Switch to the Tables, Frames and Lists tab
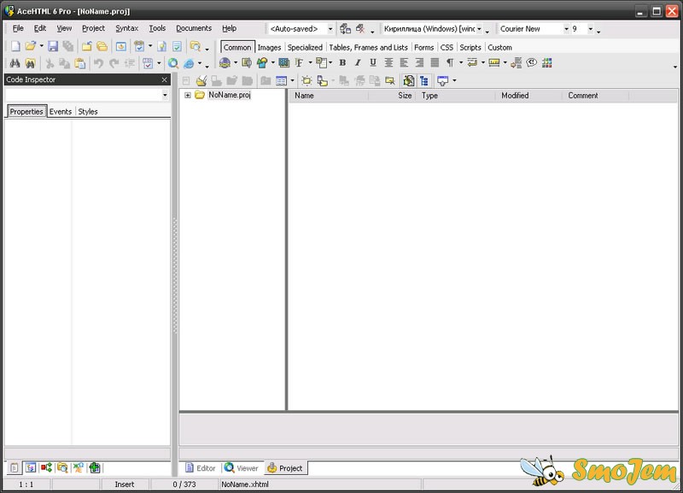 click(369, 48)
